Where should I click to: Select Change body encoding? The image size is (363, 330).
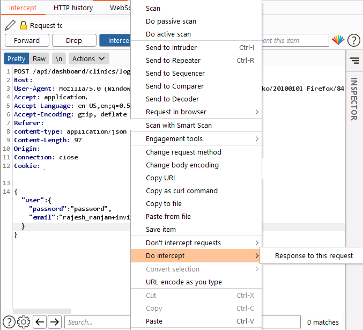pyautogui.click(x=196, y=165)
